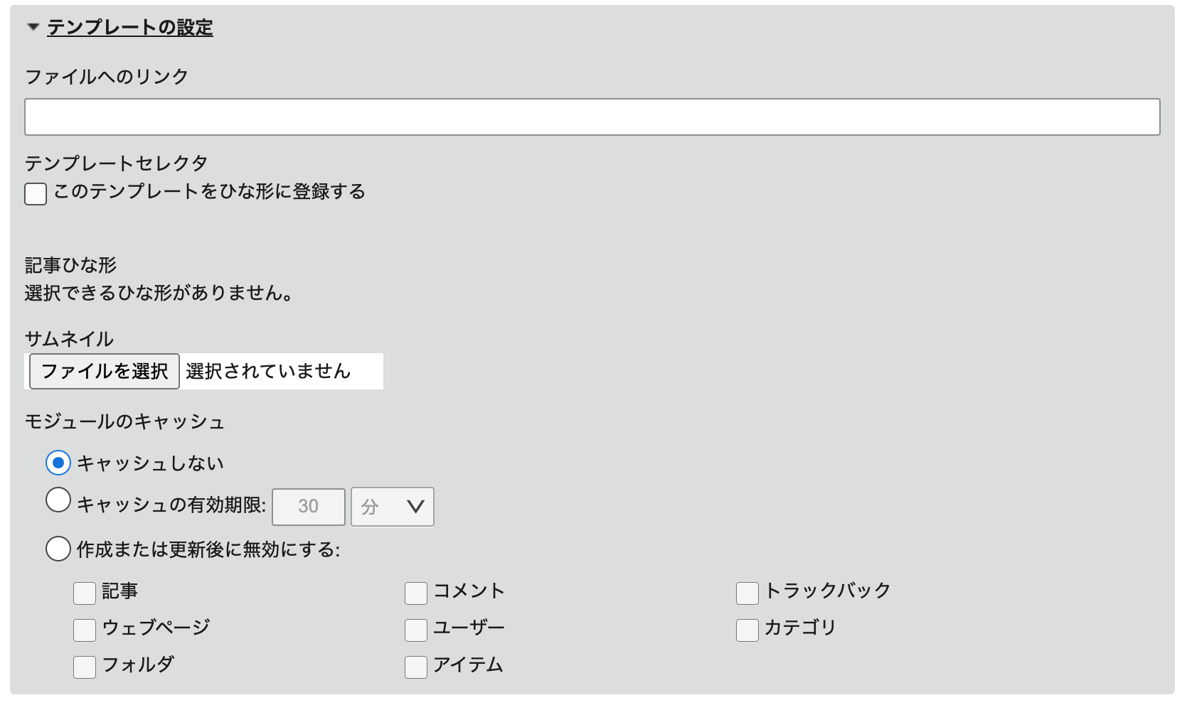The width and height of the screenshot is (1192, 705).
Task: Open the 分 time unit dropdown
Action: click(x=392, y=507)
